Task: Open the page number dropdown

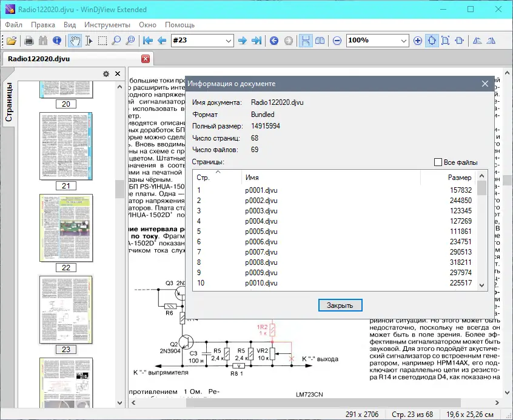Action: click(229, 41)
